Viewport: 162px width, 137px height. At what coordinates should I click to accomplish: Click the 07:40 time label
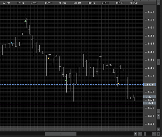coord(34,3)
